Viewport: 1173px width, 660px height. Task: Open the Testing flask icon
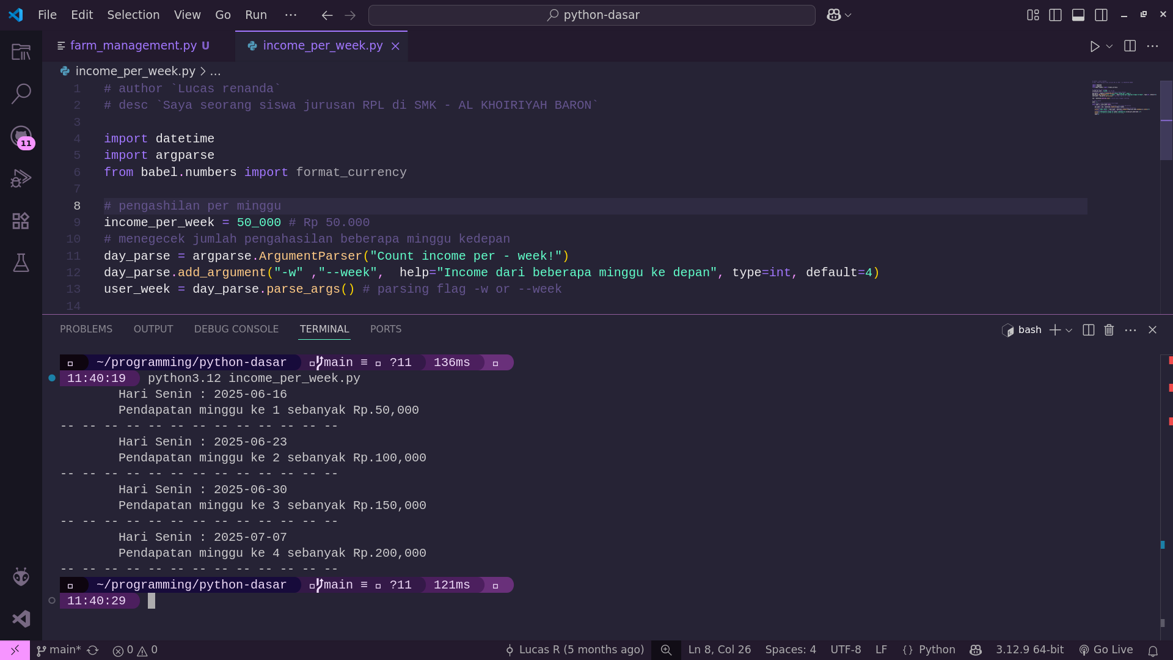pos(21,263)
